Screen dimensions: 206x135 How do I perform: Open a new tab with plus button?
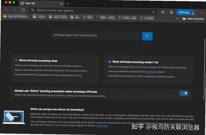point(68,4)
